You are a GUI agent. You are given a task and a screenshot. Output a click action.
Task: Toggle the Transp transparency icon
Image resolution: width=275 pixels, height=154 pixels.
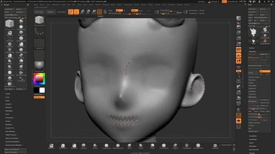[x=238, y=110]
